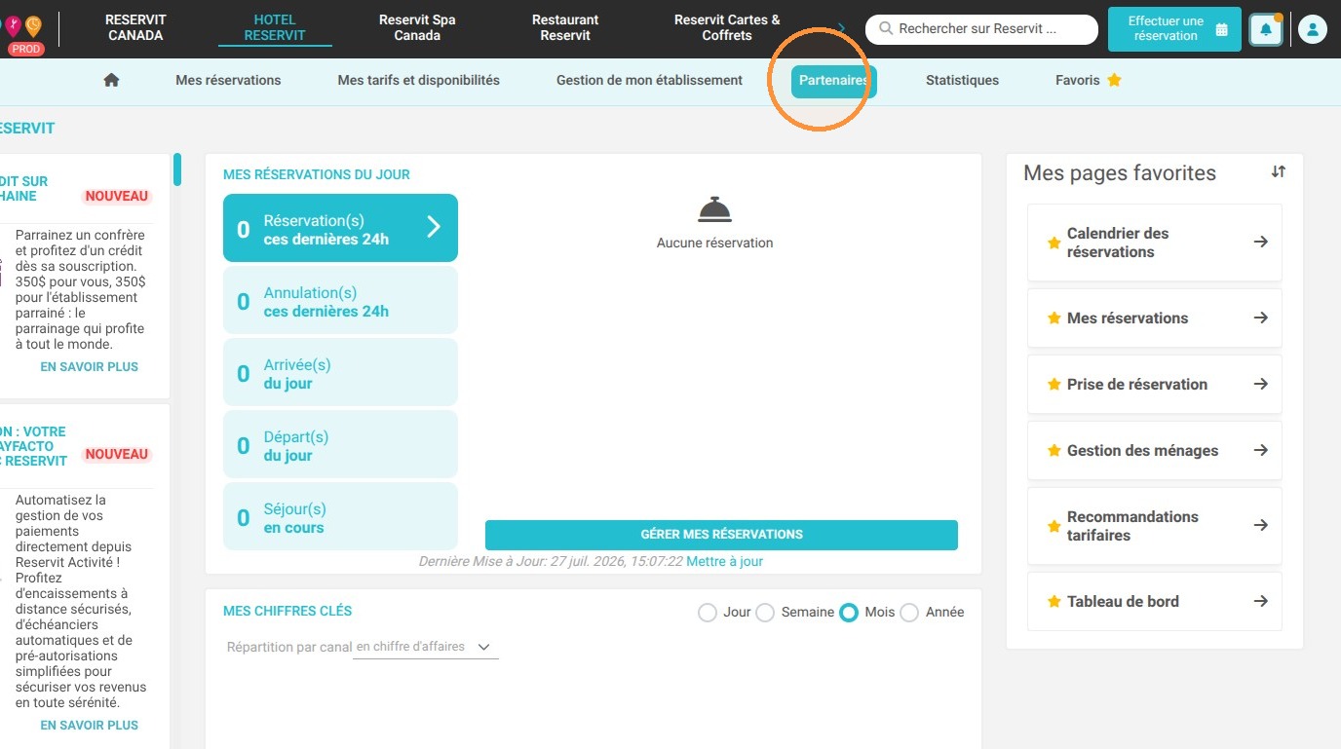Switch to the RESERVIT CANADA establishment
The image size is (1341, 749).
pos(135,27)
